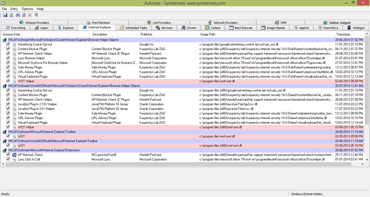Click the printer icon on Print Monitors tab

click(x=88, y=22)
